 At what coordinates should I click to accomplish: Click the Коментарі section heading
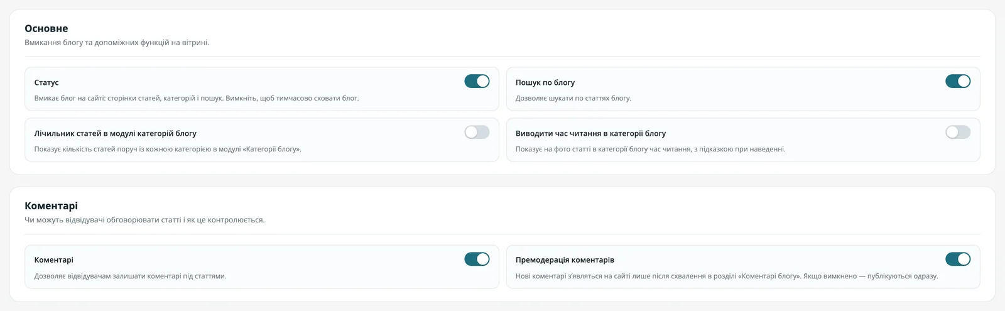(x=52, y=205)
